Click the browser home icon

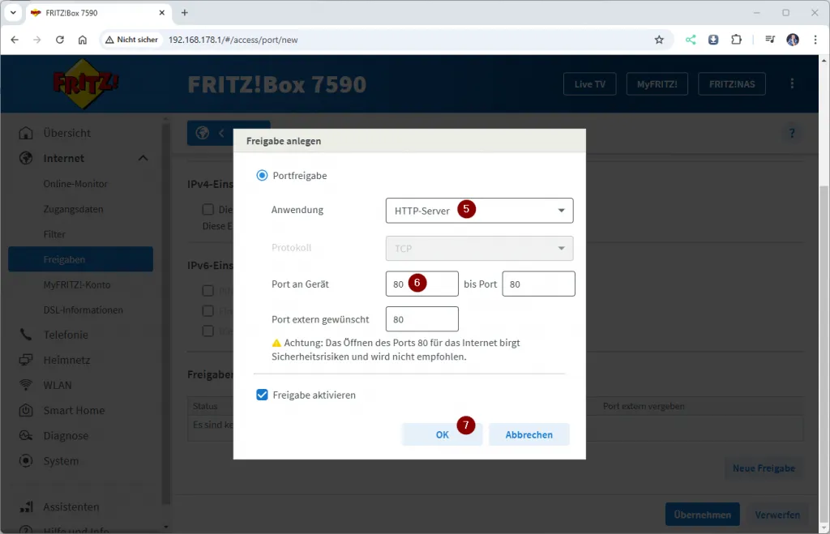point(83,40)
